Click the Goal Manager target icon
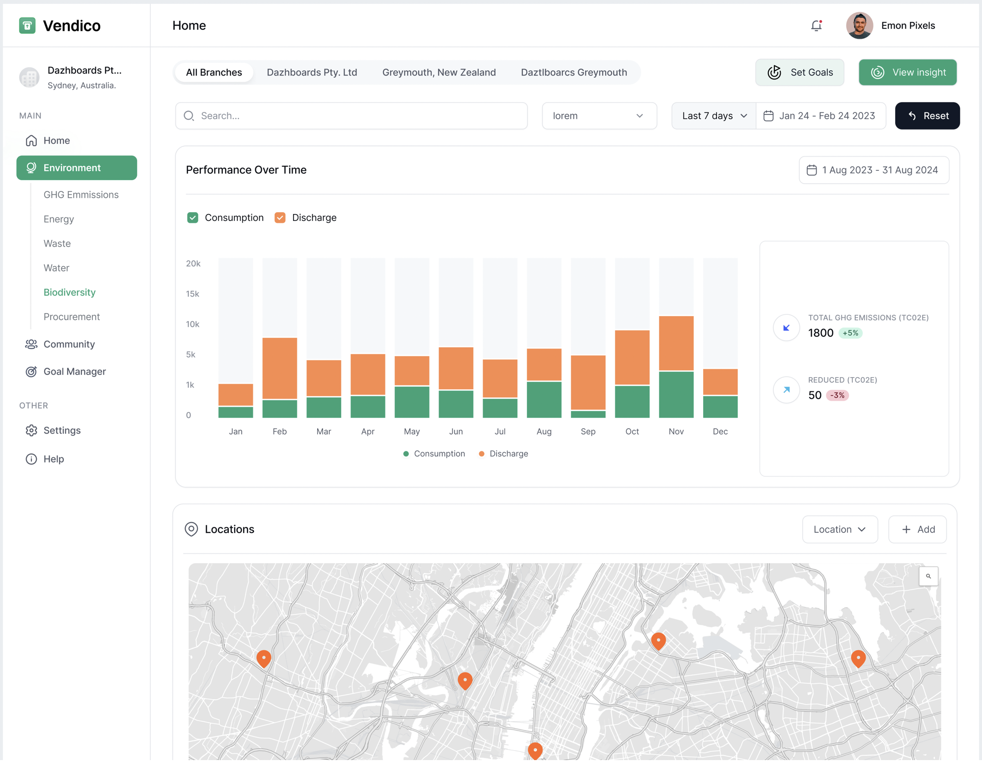Image resolution: width=982 pixels, height=765 pixels. click(x=31, y=372)
